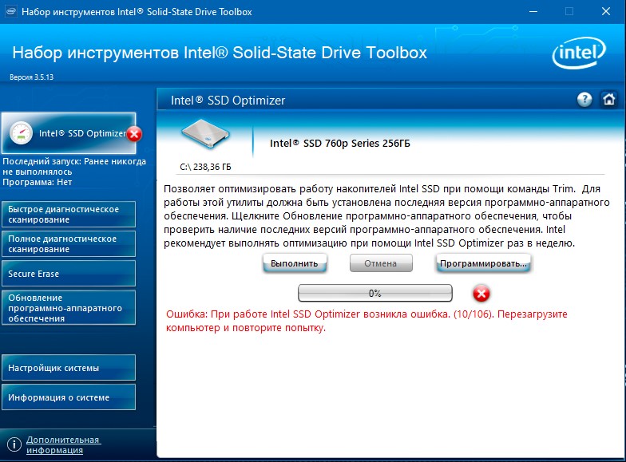Minimize the Toolbox window
The width and height of the screenshot is (626, 462).
[x=533, y=11]
